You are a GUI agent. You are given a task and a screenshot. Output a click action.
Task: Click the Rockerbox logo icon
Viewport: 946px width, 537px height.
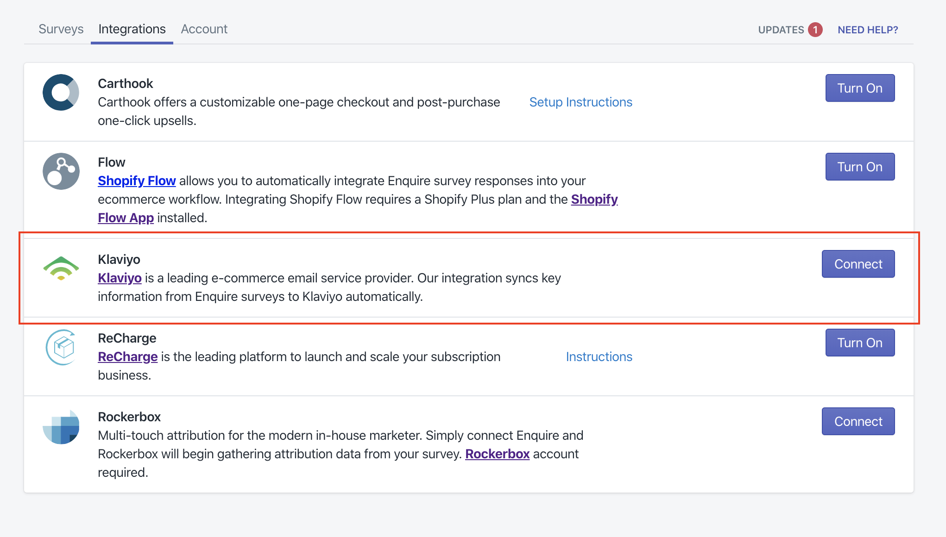point(61,426)
